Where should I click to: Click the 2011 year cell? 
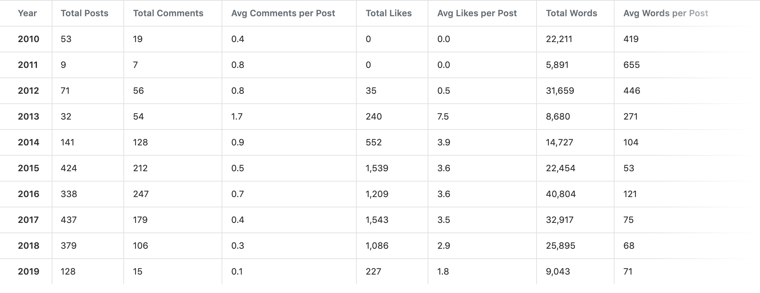28,65
